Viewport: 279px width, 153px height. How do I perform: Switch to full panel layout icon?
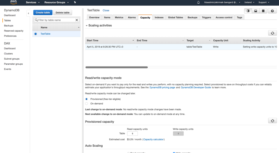(263, 11)
